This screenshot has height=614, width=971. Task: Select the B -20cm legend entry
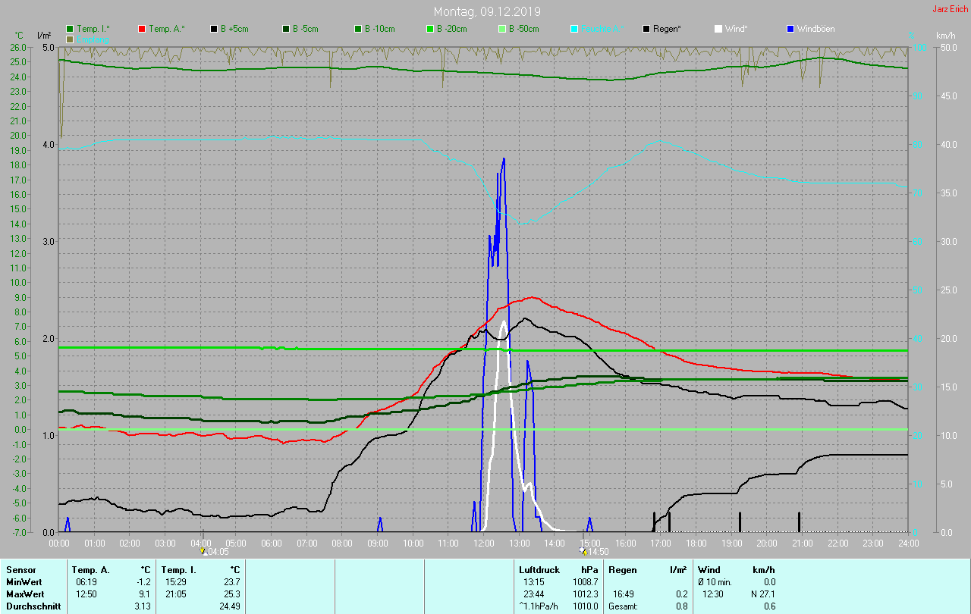[451, 29]
